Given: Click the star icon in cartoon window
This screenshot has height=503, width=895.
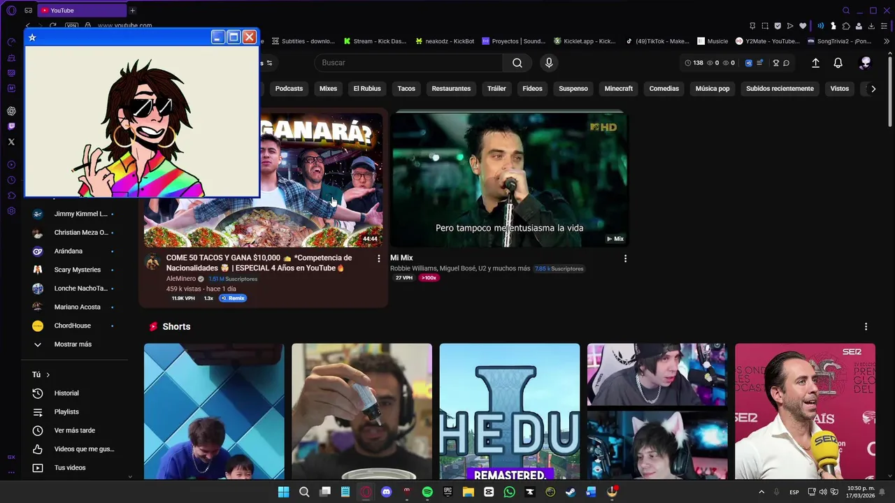Looking at the screenshot, I should pyautogui.click(x=32, y=38).
